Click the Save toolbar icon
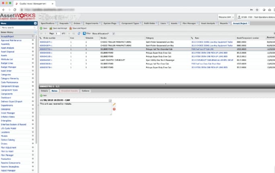275x173 pixels. 43,28
